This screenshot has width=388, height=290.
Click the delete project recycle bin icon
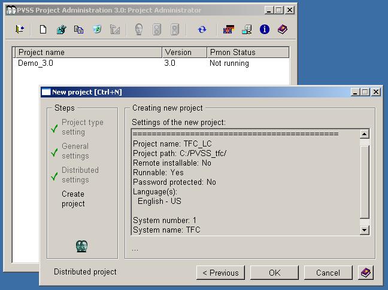tap(97, 29)
